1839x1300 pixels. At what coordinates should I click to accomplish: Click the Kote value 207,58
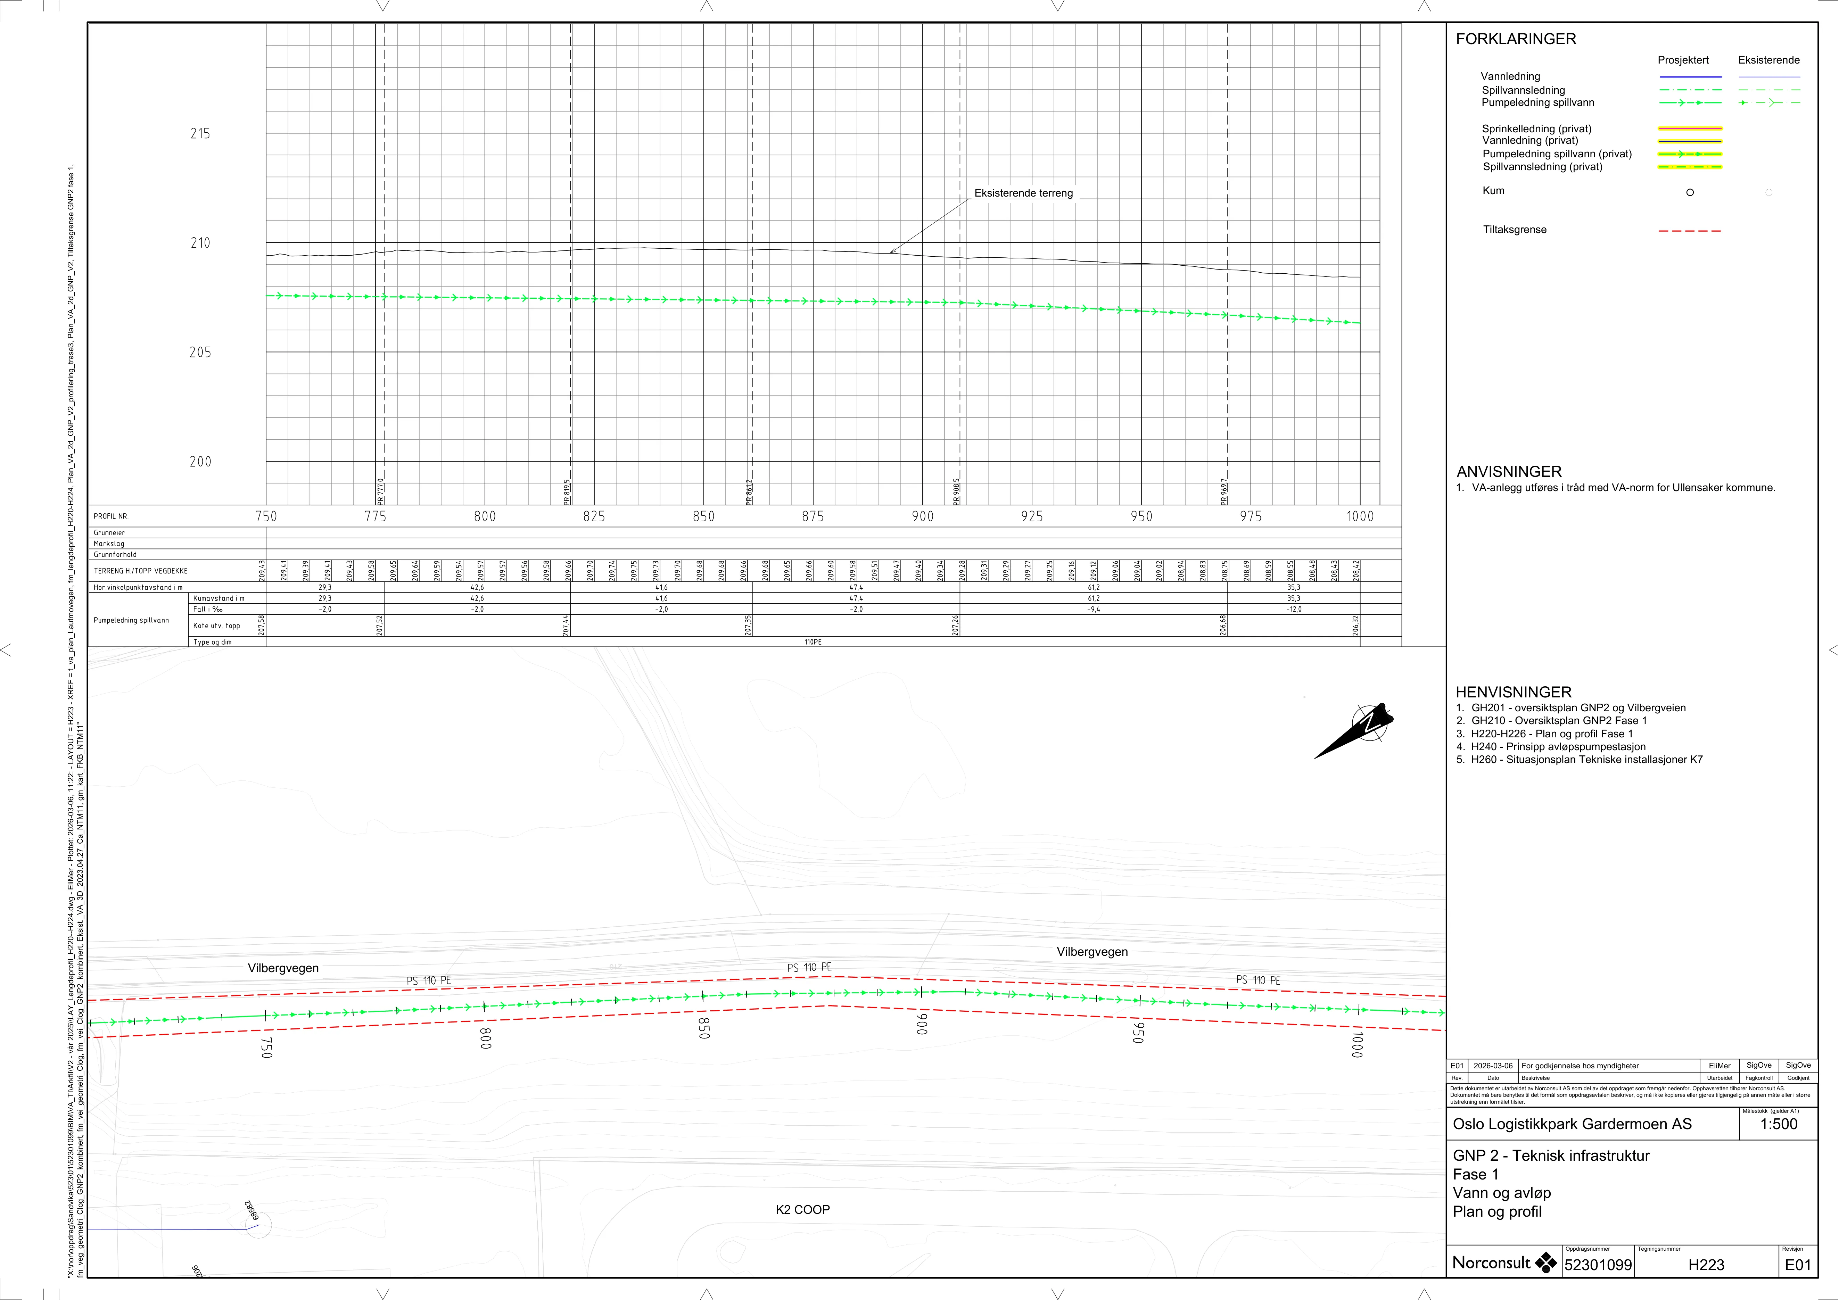pos(262,626)
